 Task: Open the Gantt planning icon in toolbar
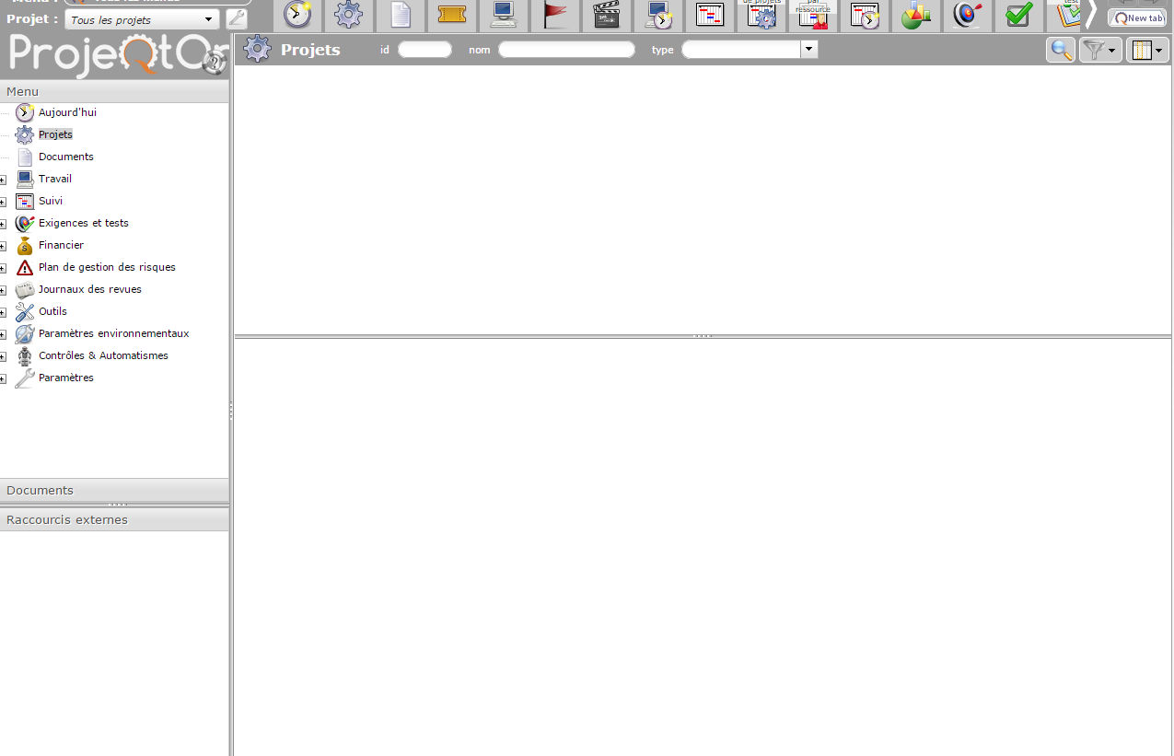(x=710, y=15)
